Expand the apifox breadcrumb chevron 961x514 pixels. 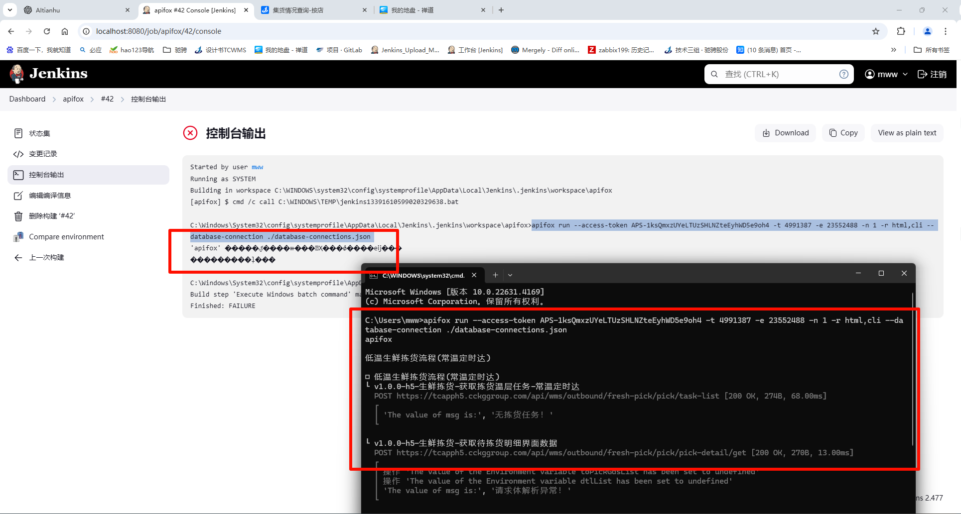pos(92,100)
